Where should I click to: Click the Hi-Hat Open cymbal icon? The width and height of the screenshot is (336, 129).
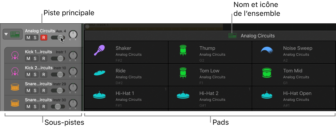click(x=267, y=95)
